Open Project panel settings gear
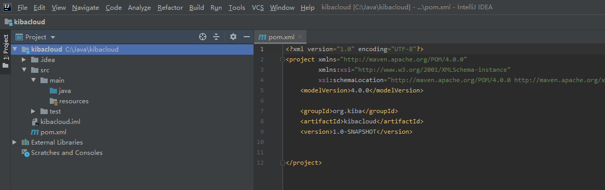 pos(233,37)
